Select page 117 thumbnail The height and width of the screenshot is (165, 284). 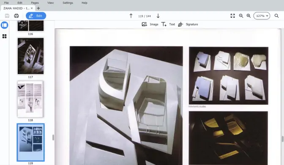(30, 56)
